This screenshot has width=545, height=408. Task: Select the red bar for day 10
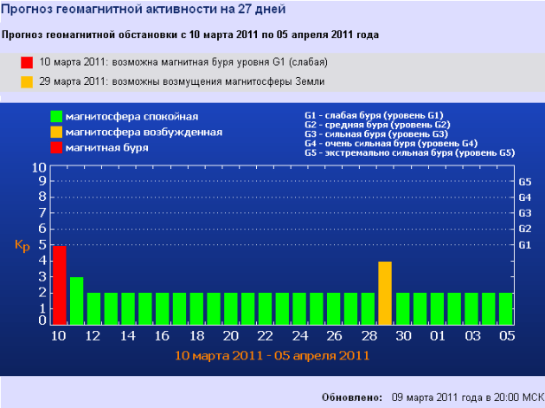click(x=60, y=284)
